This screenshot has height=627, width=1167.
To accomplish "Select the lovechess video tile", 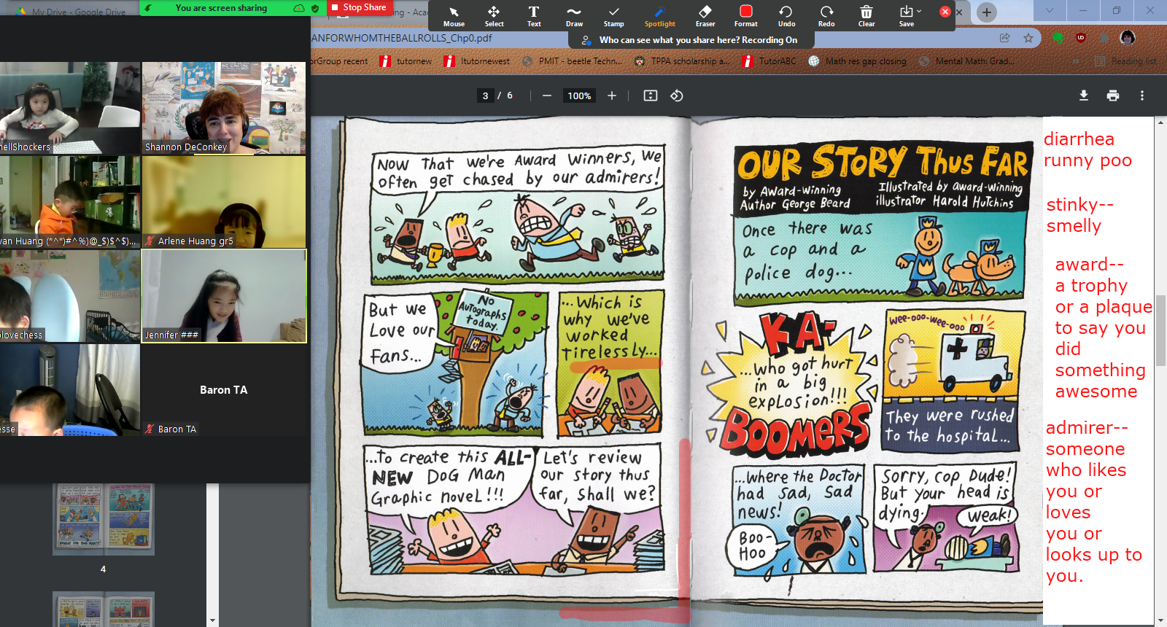I will pos(70,296).
